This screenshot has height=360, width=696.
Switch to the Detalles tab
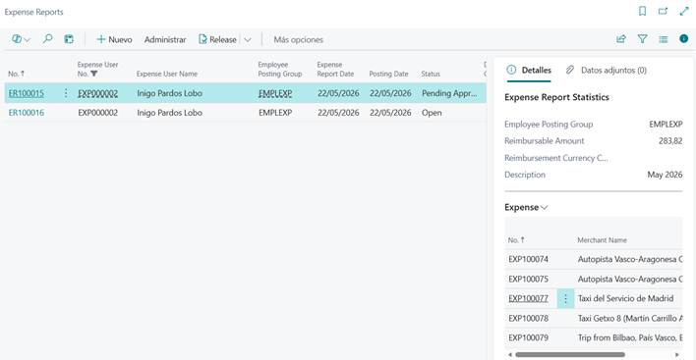click(x=529, y=70)
